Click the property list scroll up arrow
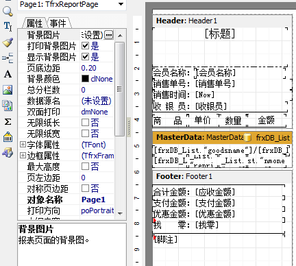The image size is (296, 266). pos(120,36)
